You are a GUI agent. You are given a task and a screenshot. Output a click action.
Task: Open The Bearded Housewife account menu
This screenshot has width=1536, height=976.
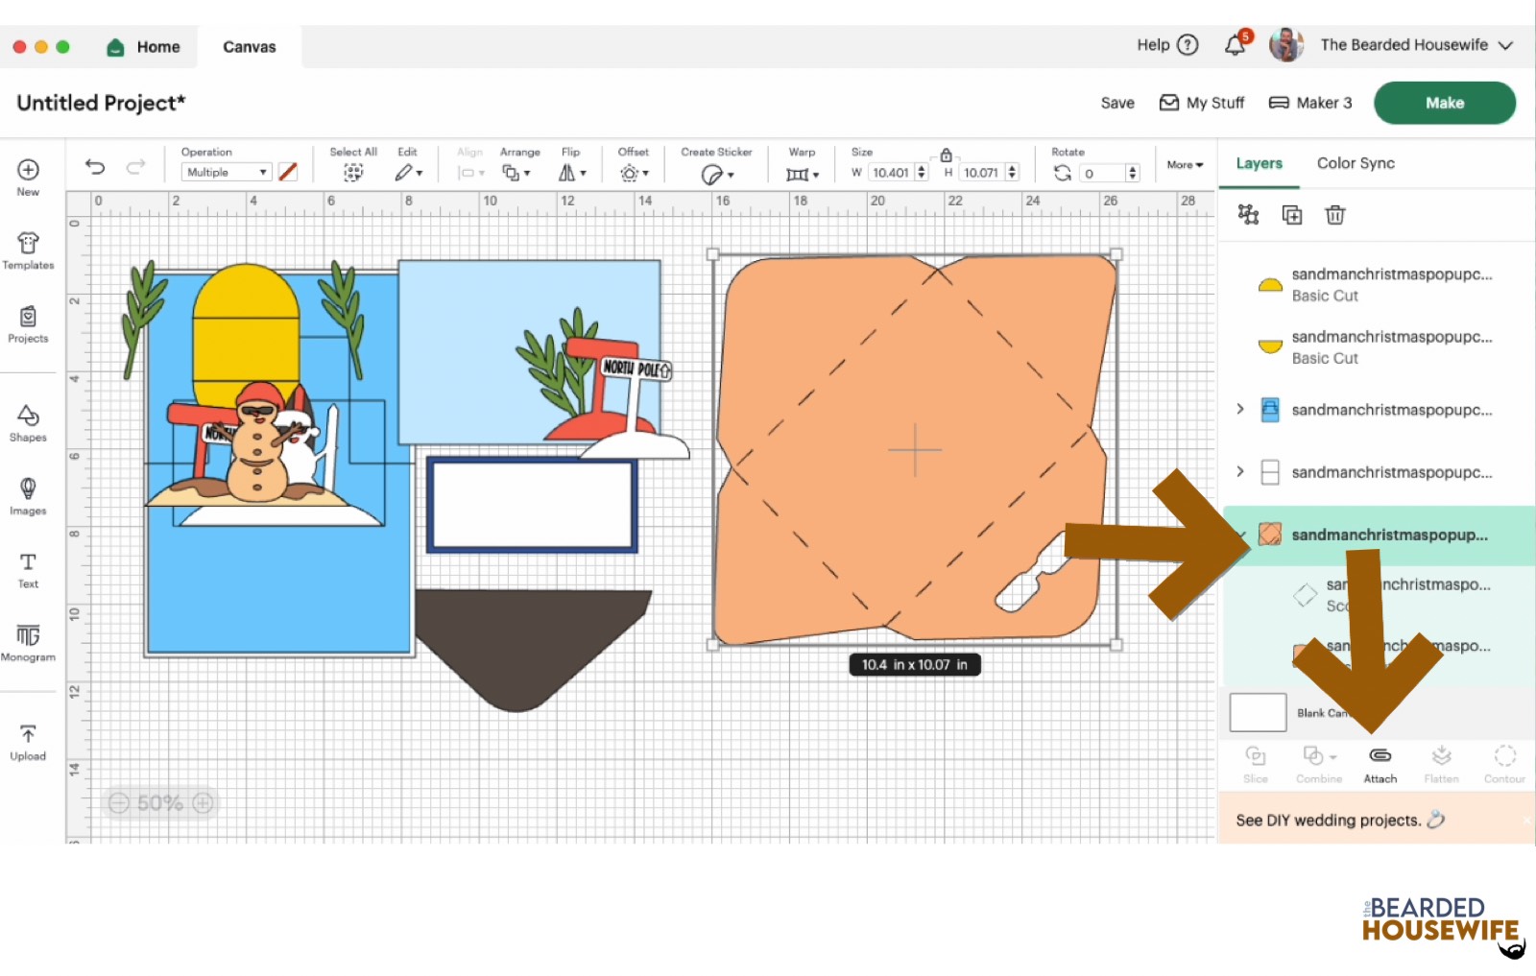coord(1391,45)
